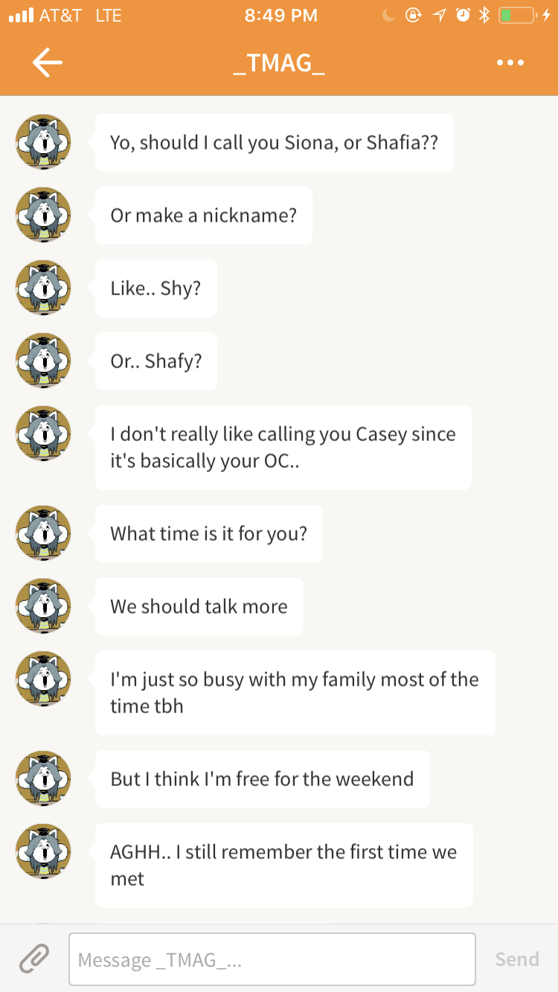558x992 pixels.
Task: Tap the back arrow icon
Action: [x=47, y=63]
